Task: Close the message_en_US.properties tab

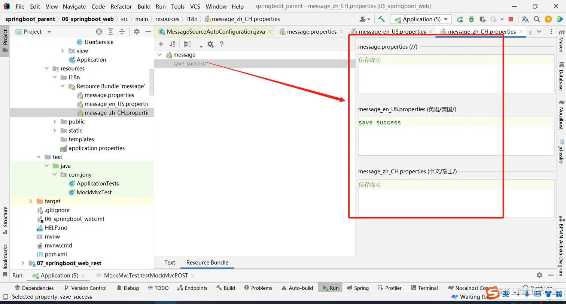Action: tap(430, 32)
